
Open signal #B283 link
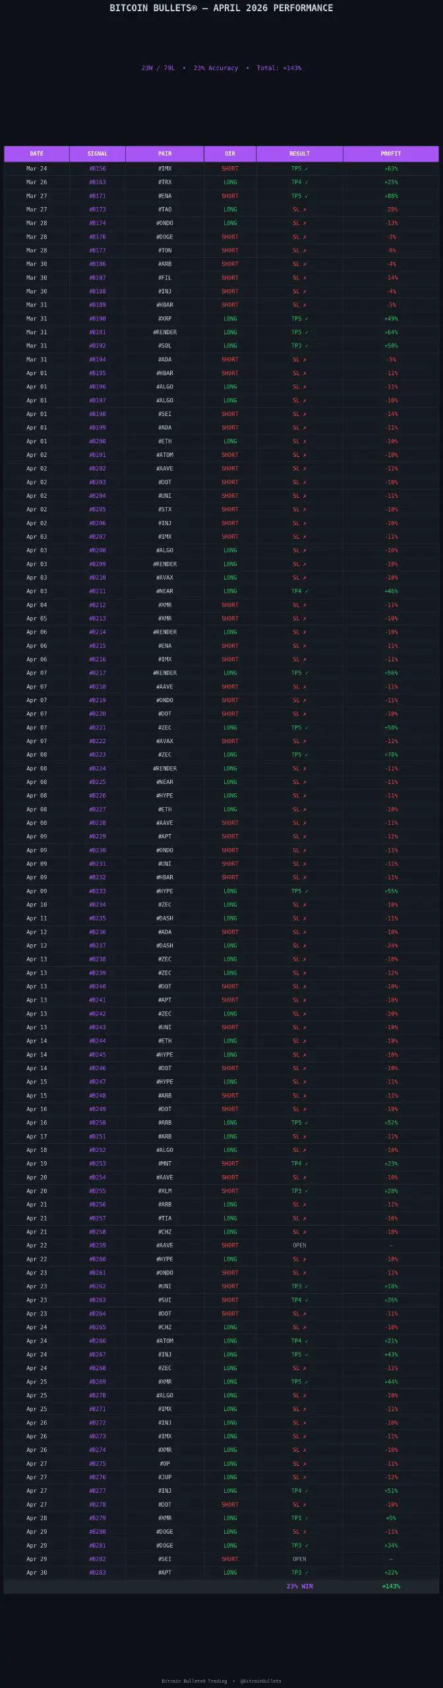pyautogui.click(x=98, y=1573)
